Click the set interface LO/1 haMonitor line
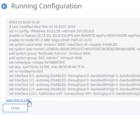 click(74, 93)
